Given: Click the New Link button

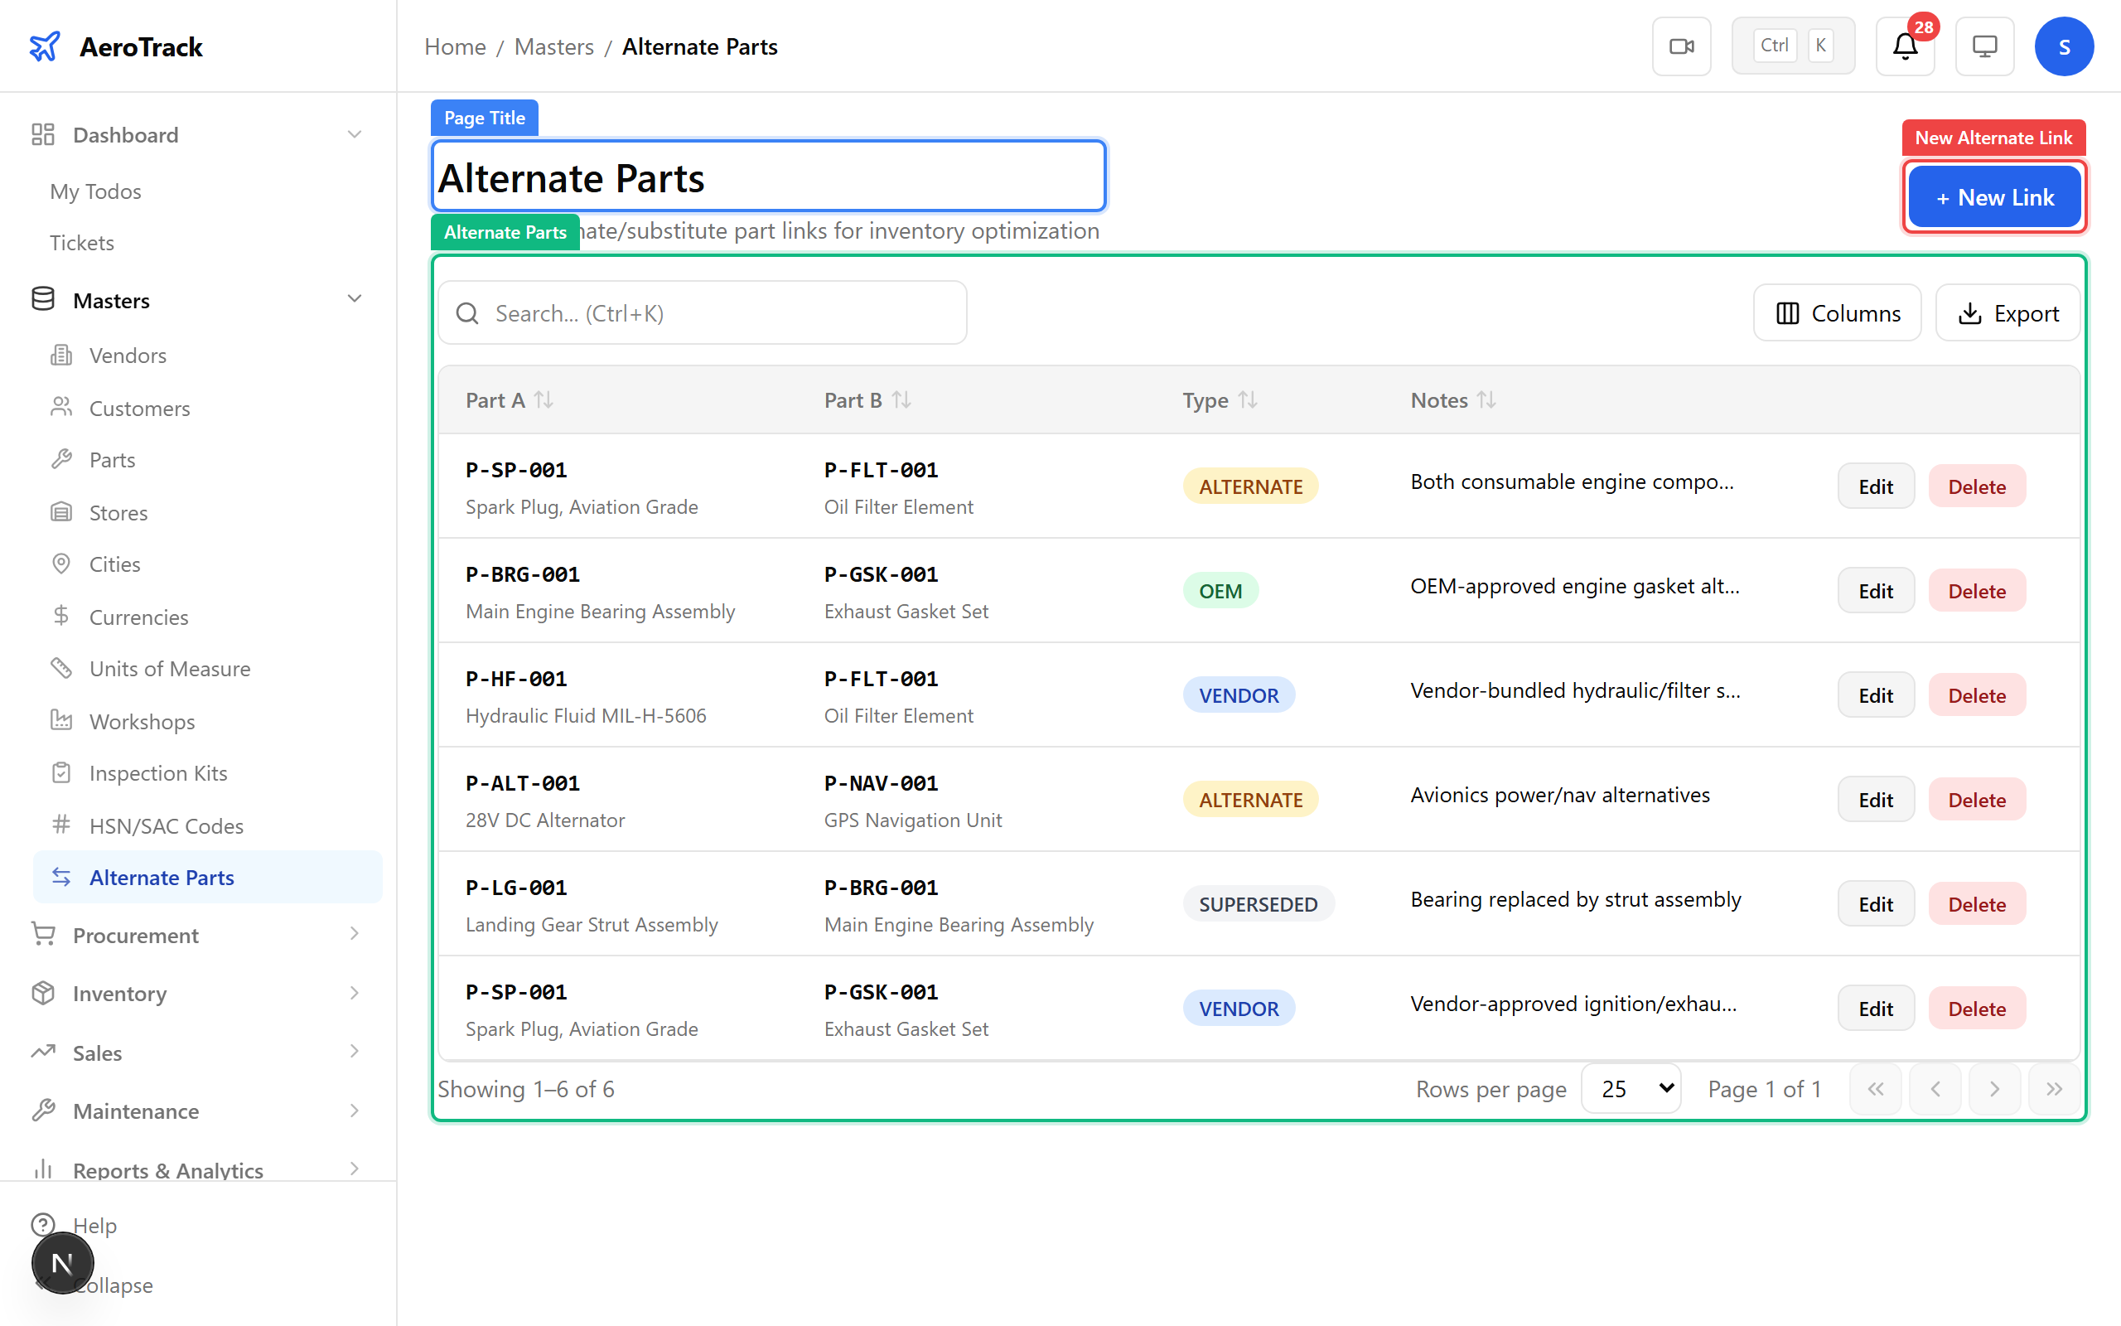Looking at the screenshot, I should point(1994,197).
